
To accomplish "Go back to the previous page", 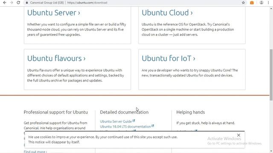I will [5, 3].
